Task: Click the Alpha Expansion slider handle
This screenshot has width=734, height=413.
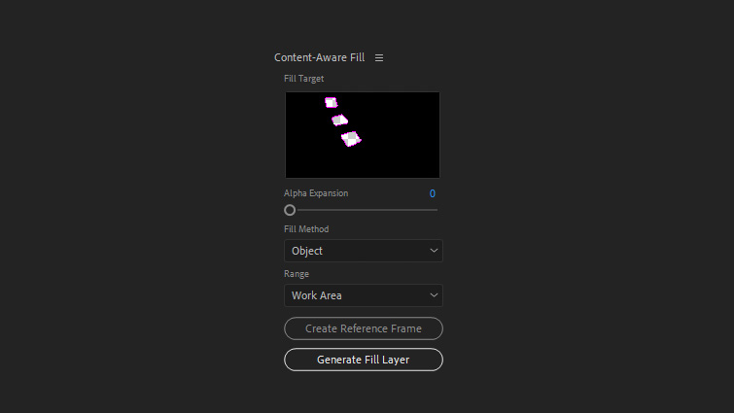Action: click(290, 210)
